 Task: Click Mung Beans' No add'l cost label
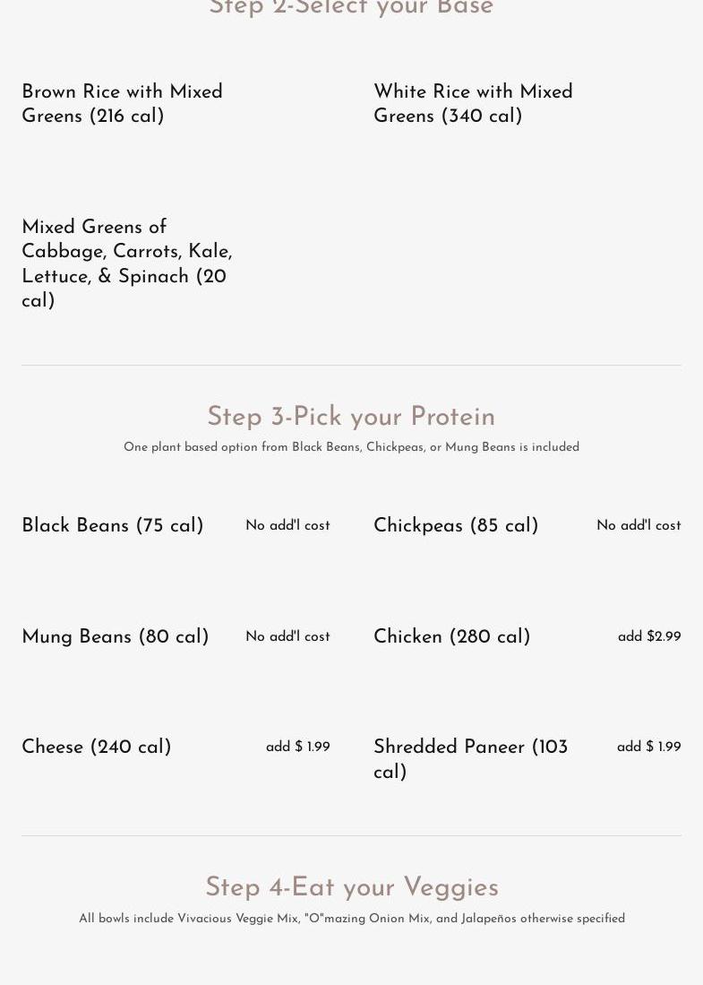pos(287,636)
